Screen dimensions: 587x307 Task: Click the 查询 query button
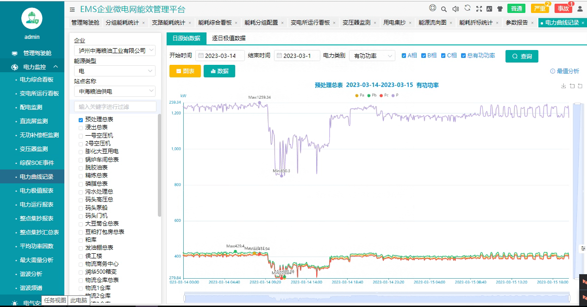pos(522,56)
